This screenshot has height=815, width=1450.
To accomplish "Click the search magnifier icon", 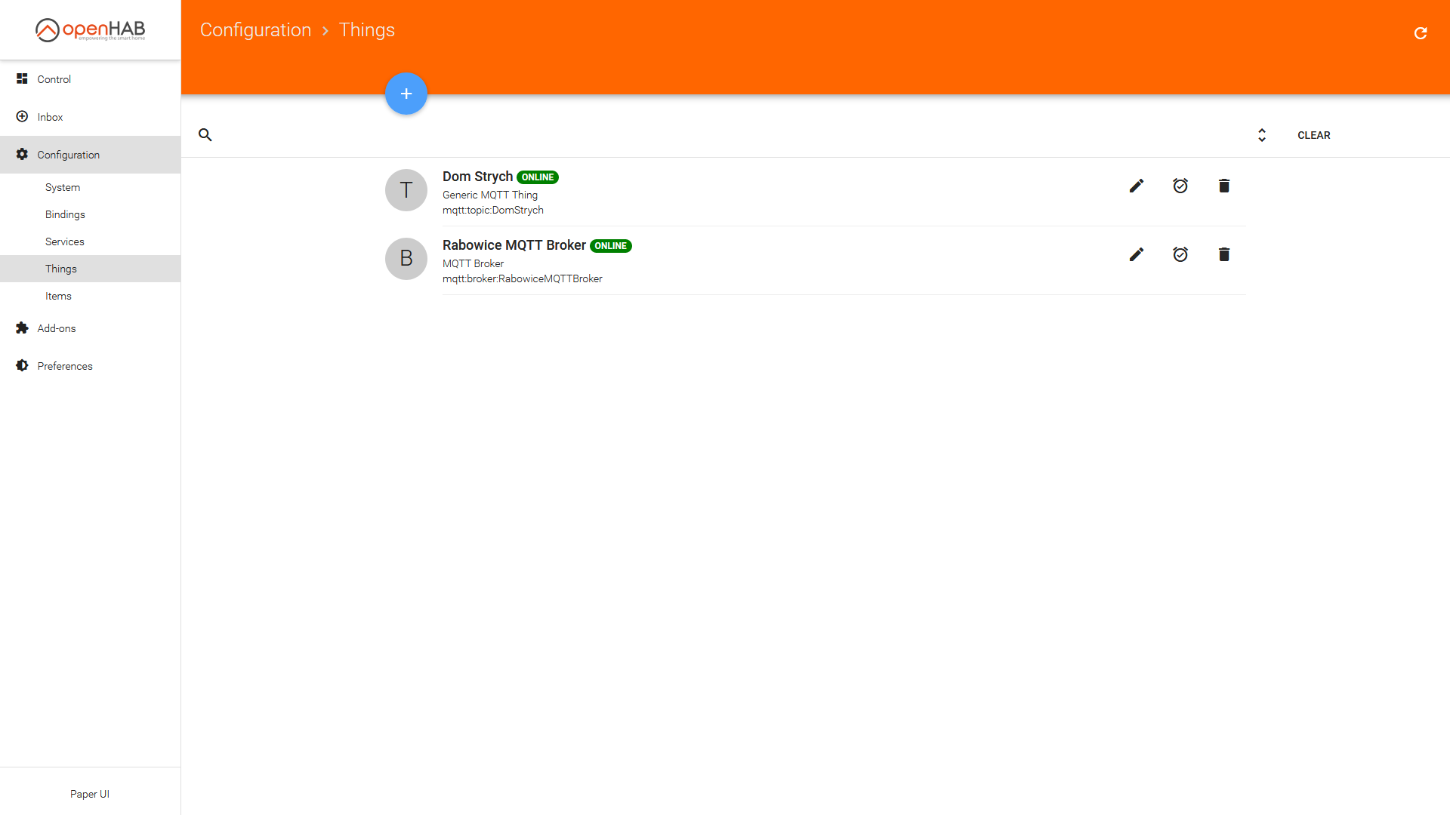I will (x=205, y=135).
